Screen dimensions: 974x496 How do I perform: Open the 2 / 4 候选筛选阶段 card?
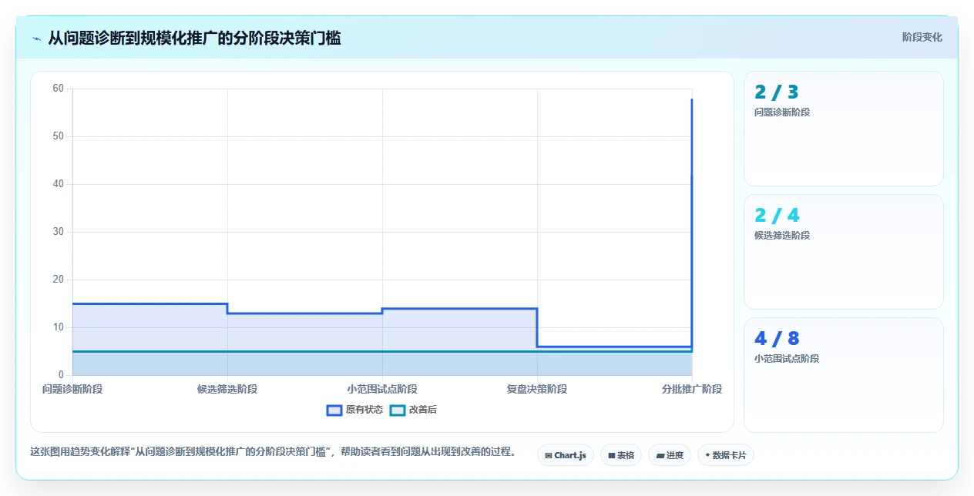coord(844,252)
